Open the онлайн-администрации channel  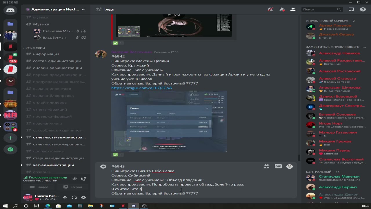pos(55,68)
